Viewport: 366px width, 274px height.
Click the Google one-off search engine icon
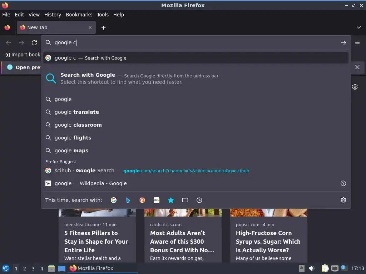click(x=113, y=200)
